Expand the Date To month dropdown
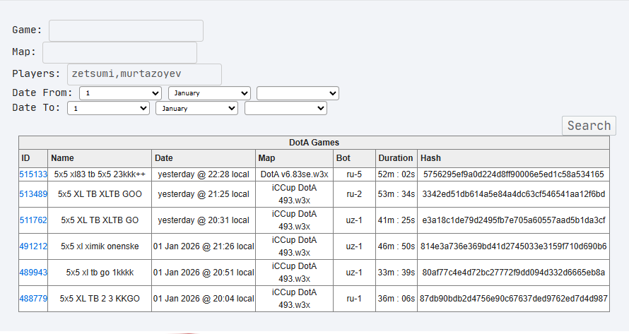Viewport: 629px width, 334px height. (x=197, y=109)
